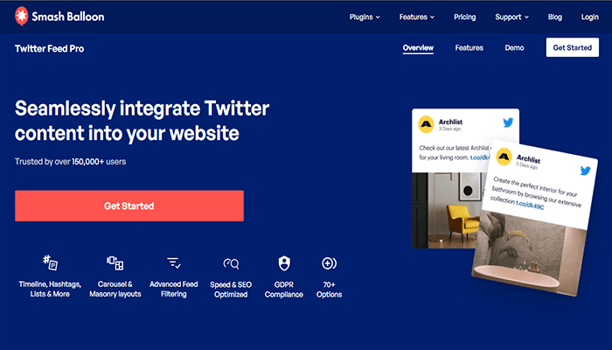This screenshot has height=350, width=612.
Task: Click the Archlist name on the front tilted card
Action: pos(528,158)
